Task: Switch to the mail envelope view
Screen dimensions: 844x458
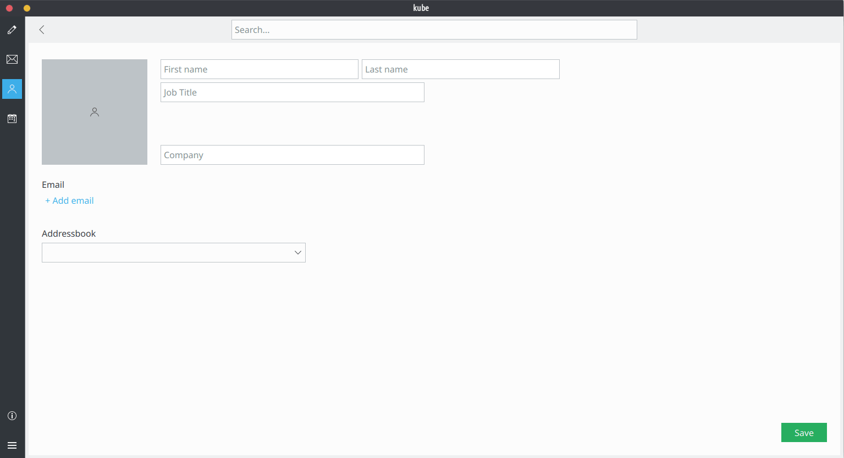Action: point(12,59)
